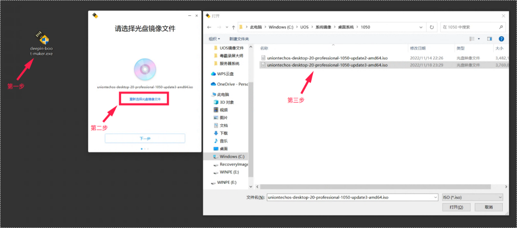Viewport: 517px width, 228px height.
Task: Click the update3 ISO file icon
Action: point(263,65)
